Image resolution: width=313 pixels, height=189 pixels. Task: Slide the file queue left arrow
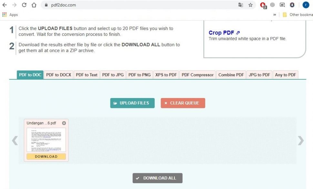(15, 141)
